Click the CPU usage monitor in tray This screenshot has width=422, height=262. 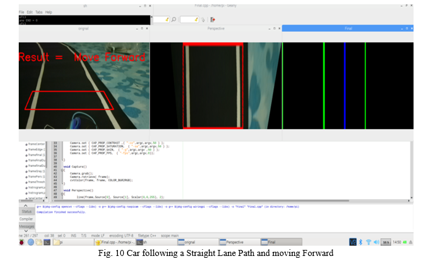tap(386, 242)
